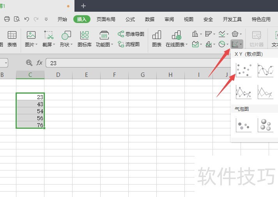Image resolution: width=278 pixels, height=197 pixels.
Task: Choose the flat bubble chart thumbnail
Action: coord(244,125)
